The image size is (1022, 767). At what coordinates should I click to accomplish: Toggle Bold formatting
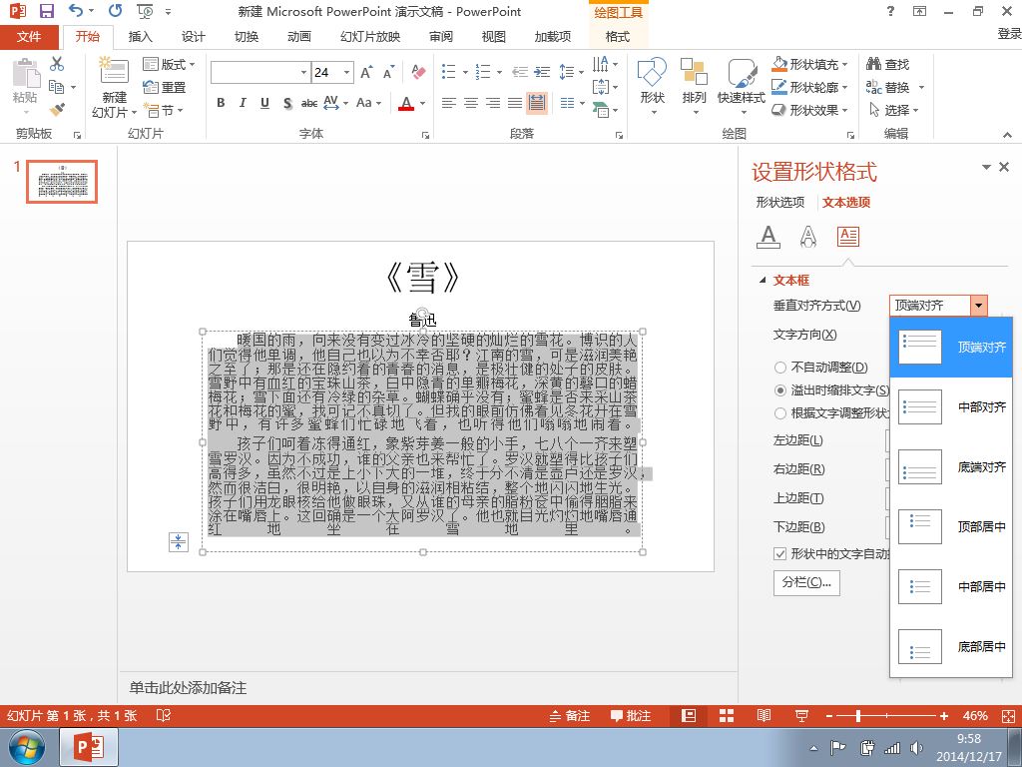tap(221, 103)
